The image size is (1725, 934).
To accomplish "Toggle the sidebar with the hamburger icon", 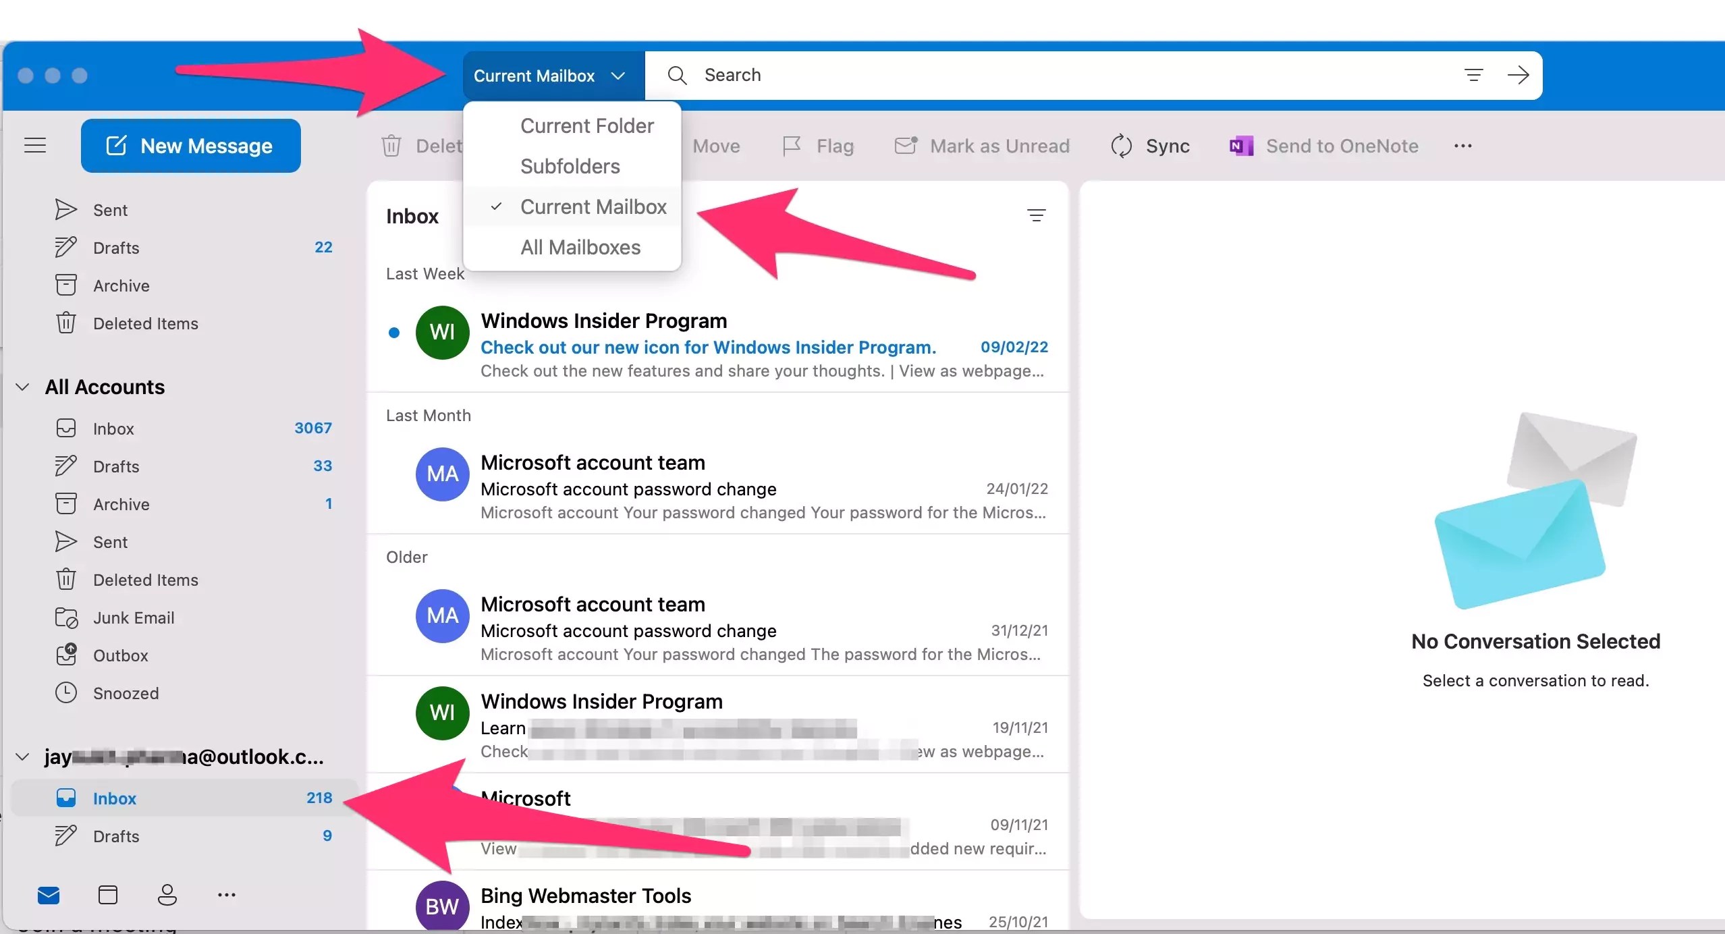I will pos(36,145).
